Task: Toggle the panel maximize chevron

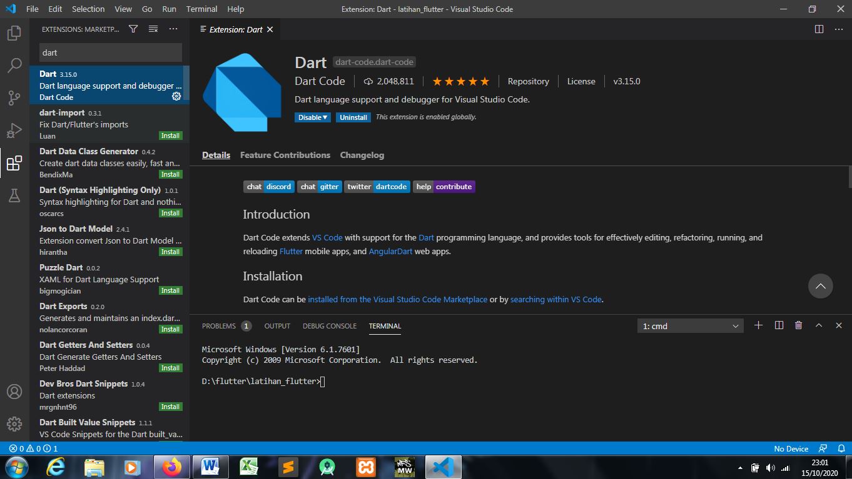Action: [x=819, y=325]
